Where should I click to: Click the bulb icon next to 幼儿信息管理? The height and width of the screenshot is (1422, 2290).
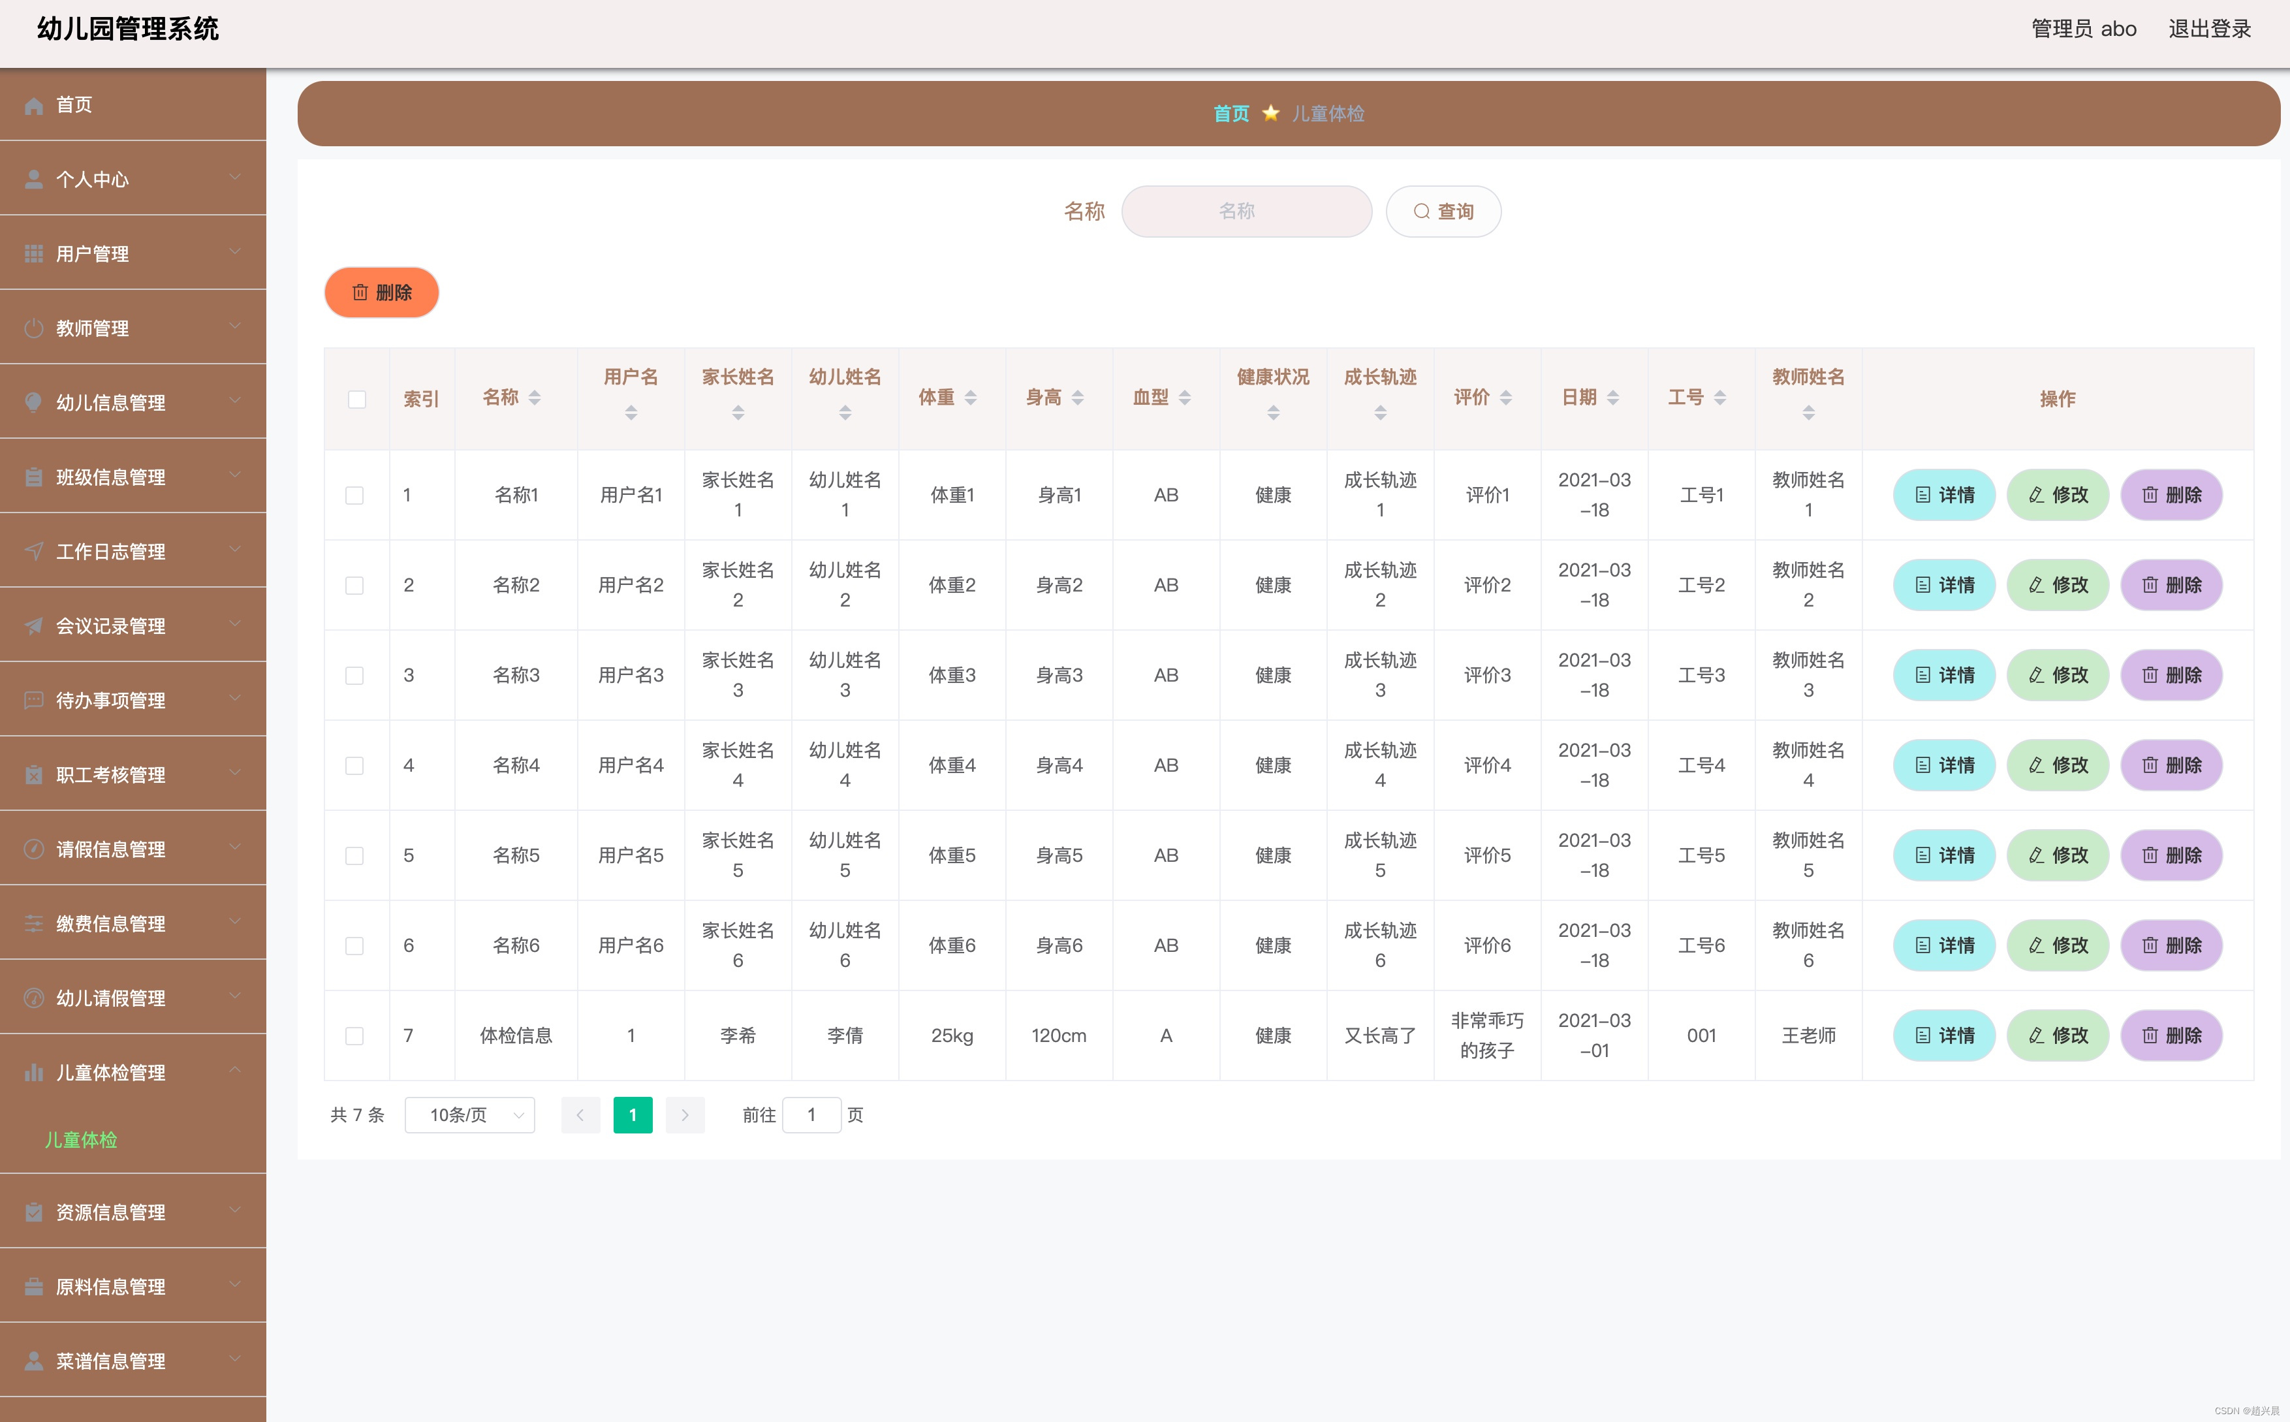(34, 403)
